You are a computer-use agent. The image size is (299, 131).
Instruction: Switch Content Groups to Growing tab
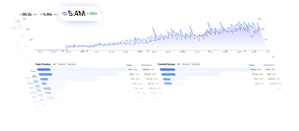(x=186, y=64)
